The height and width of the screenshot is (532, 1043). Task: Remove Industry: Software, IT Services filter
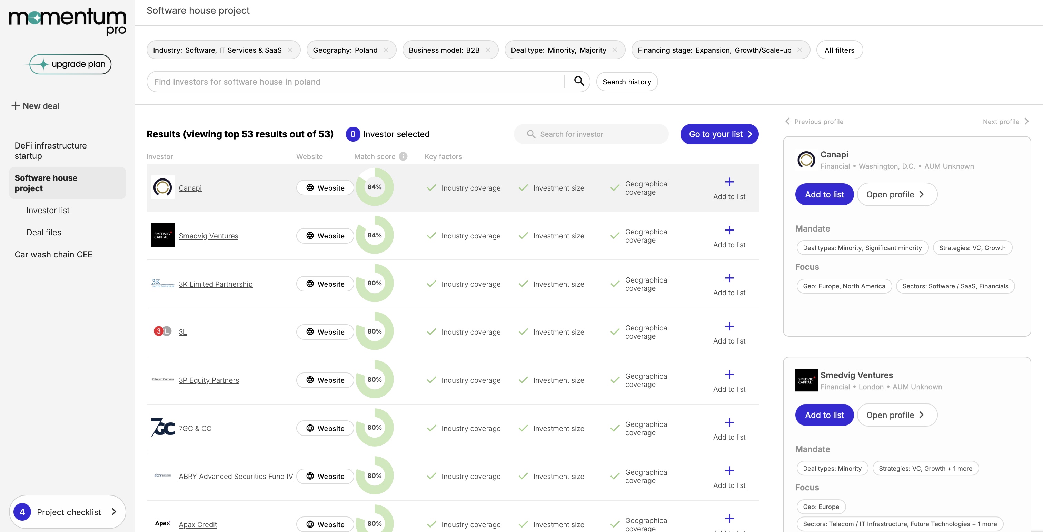pyautogui.click(x=290, y=50)
